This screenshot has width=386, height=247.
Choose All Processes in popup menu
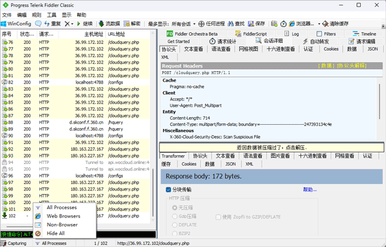(x=64, y=207)
